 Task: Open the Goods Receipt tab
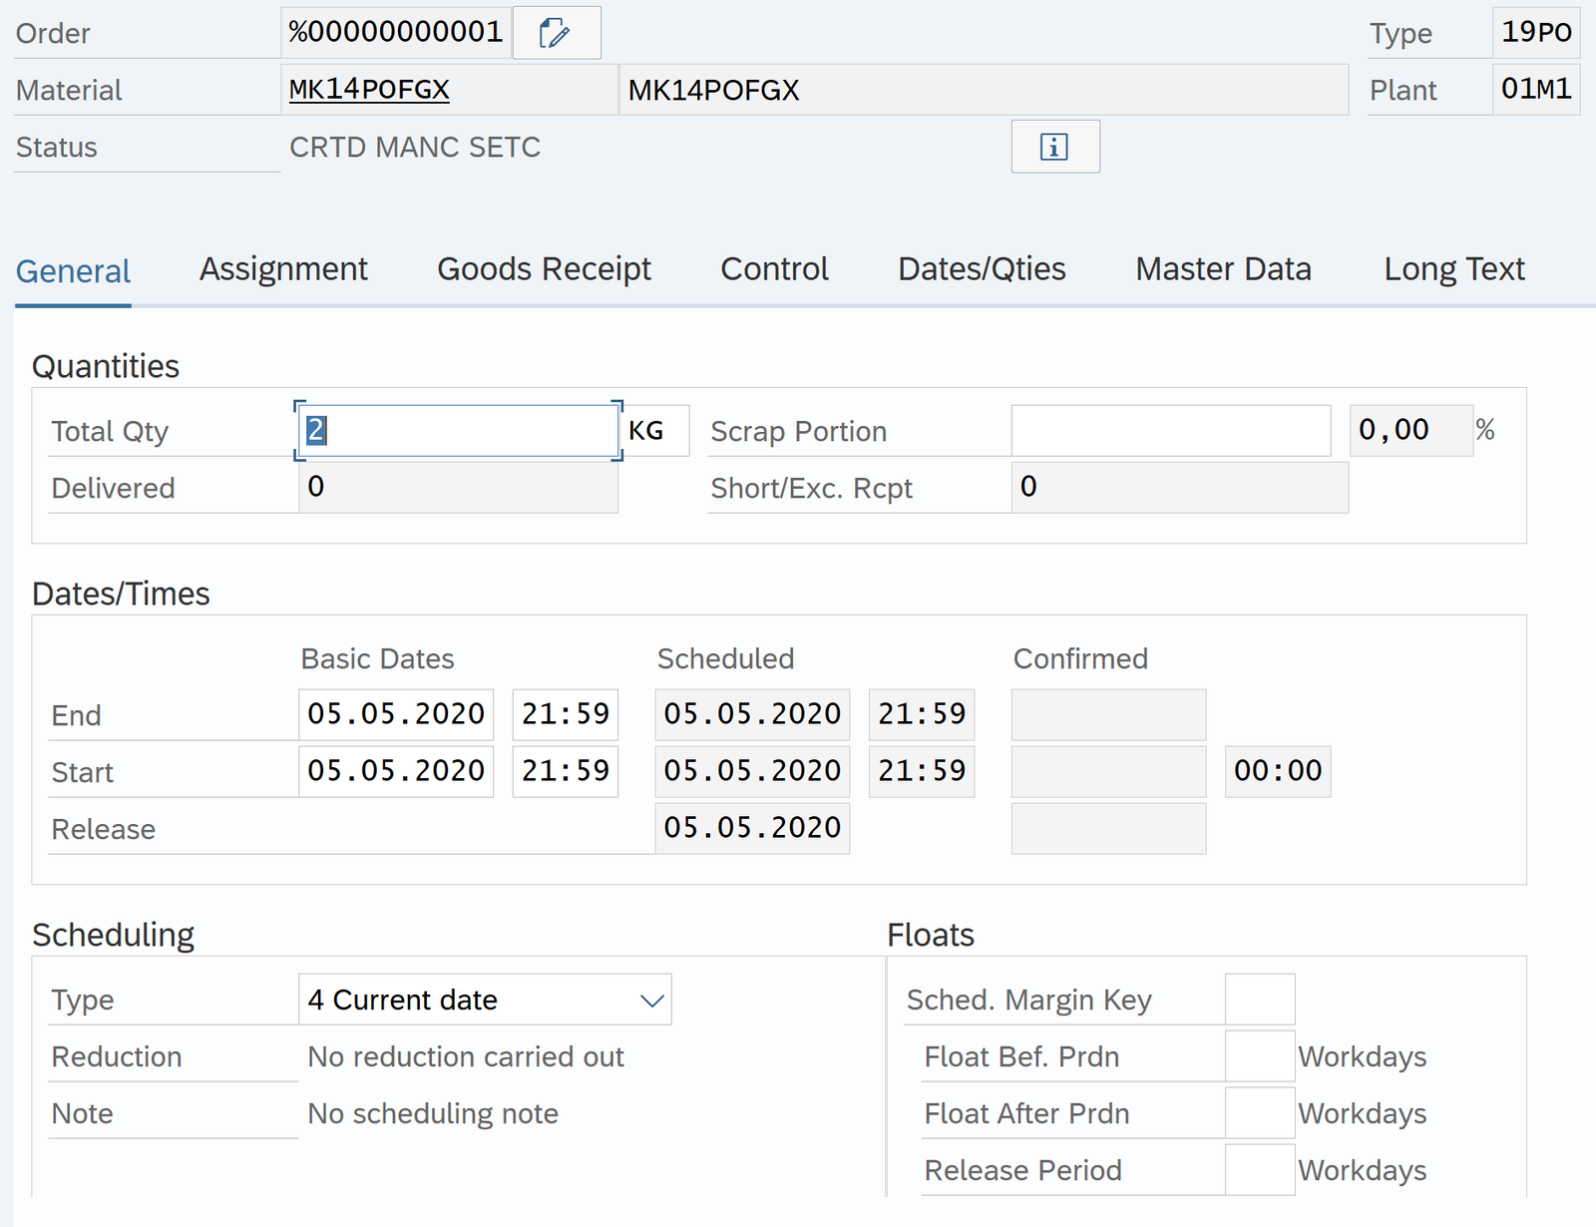pos(544,269)
